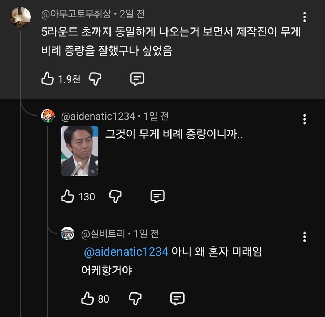Enlarge the image in @aidenatic1234's reply

coord(79,150)
